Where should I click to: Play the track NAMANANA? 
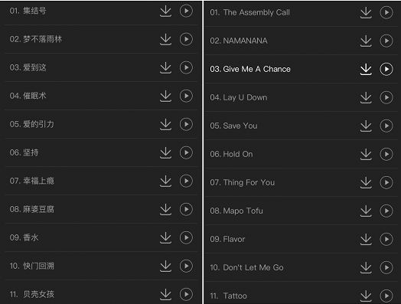386,41
